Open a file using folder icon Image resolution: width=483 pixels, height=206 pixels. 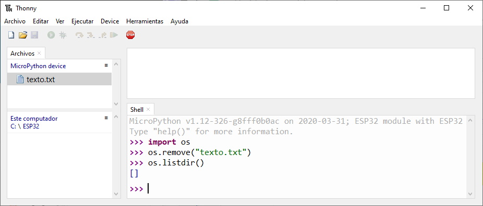pyautogui.click(x=23, y=35)
